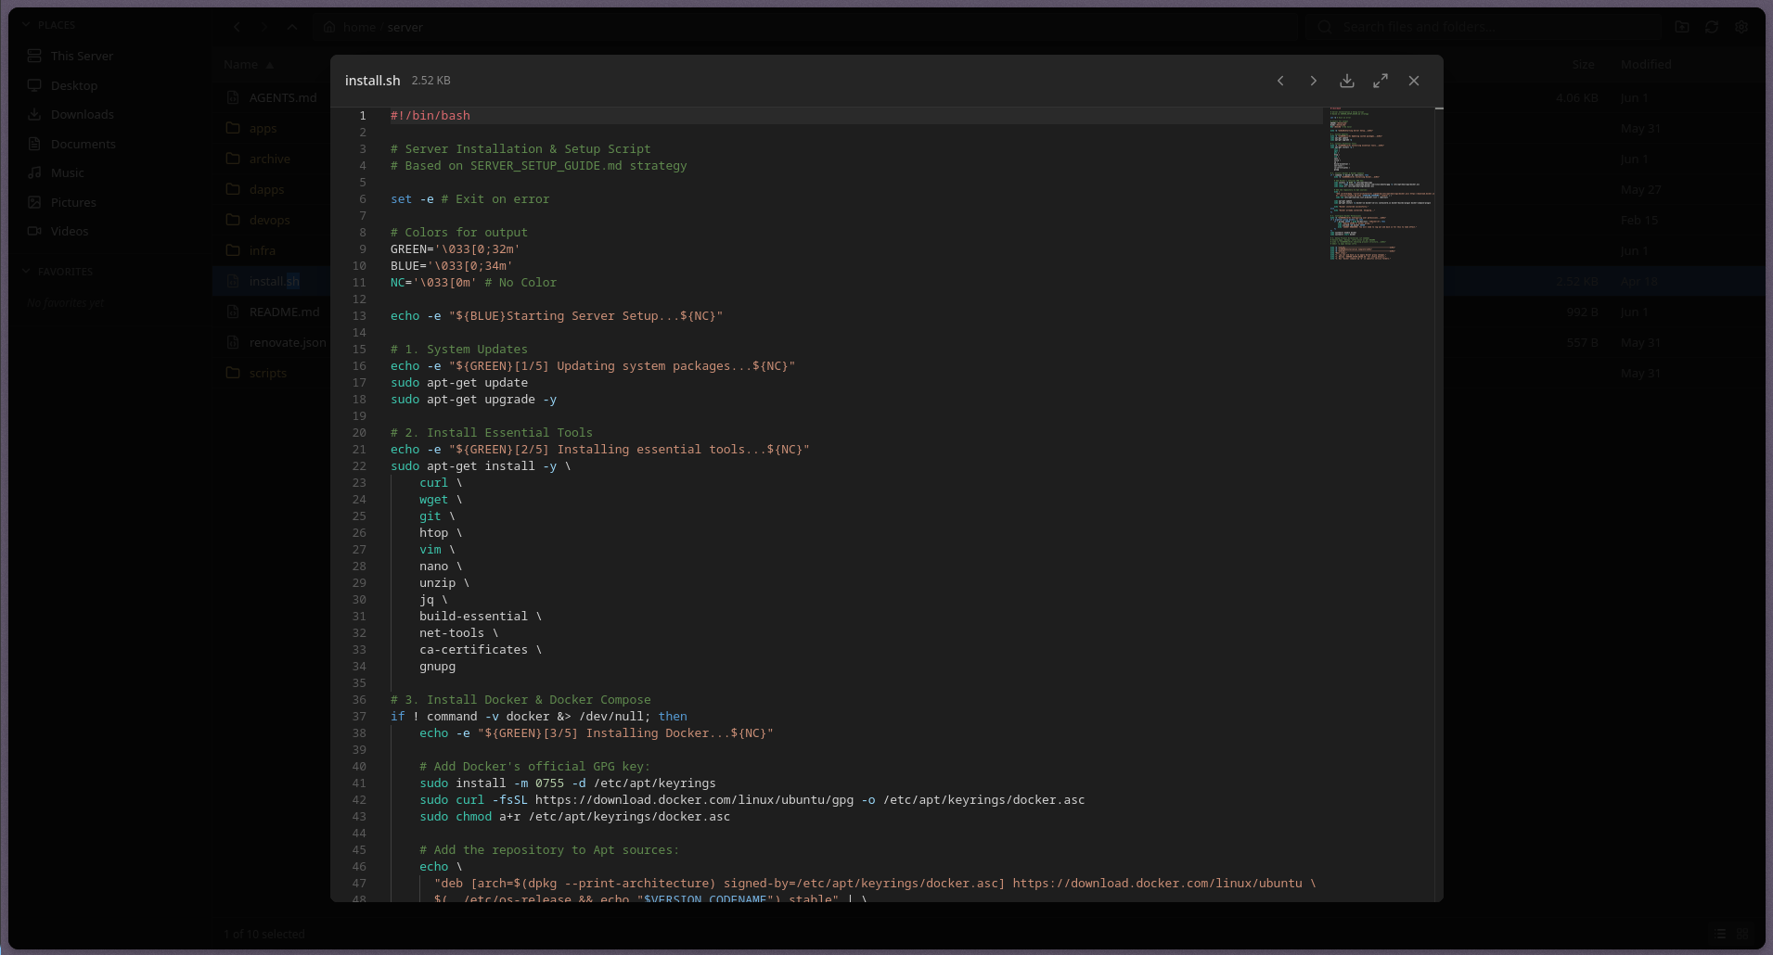Go to previous file in preview
Image resolution: width=1773 pixels, height=955 pixels.
tap(1280, 81)
